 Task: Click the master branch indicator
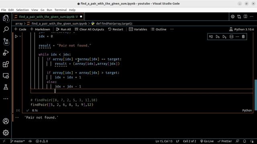tap(17, 141)
